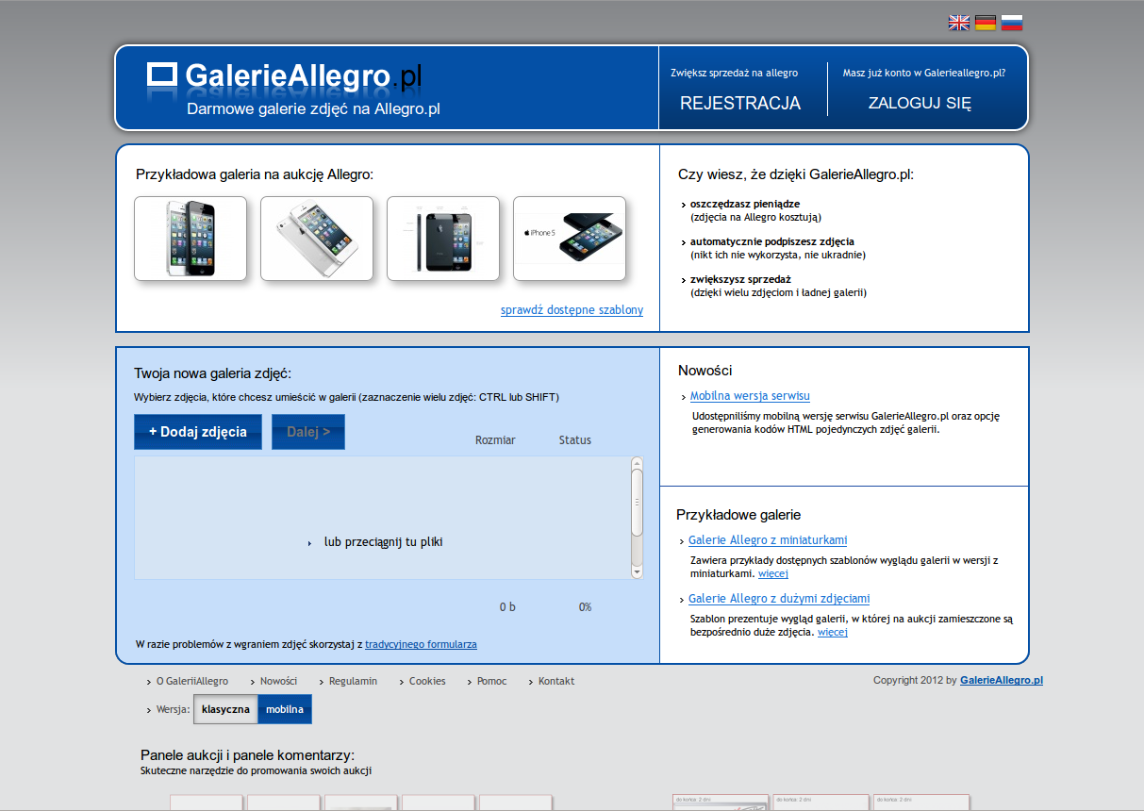Click 'Panele aukcji i panele komentarzy' heading
Image resolution: width=1144 pixels, height=811 pixels.
pyautogui.click(x=248, y=754)
